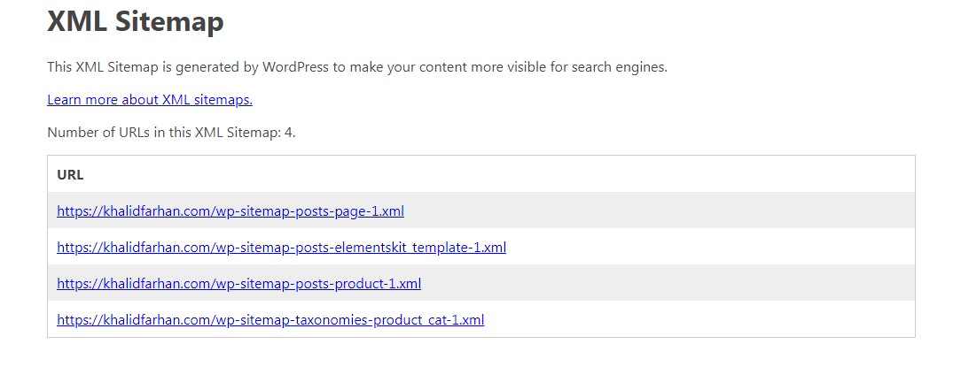Click the word Sitemap in the page heading
Image resolution: width=953 pixels, height=390 pixels.
(x=168, y=21)
